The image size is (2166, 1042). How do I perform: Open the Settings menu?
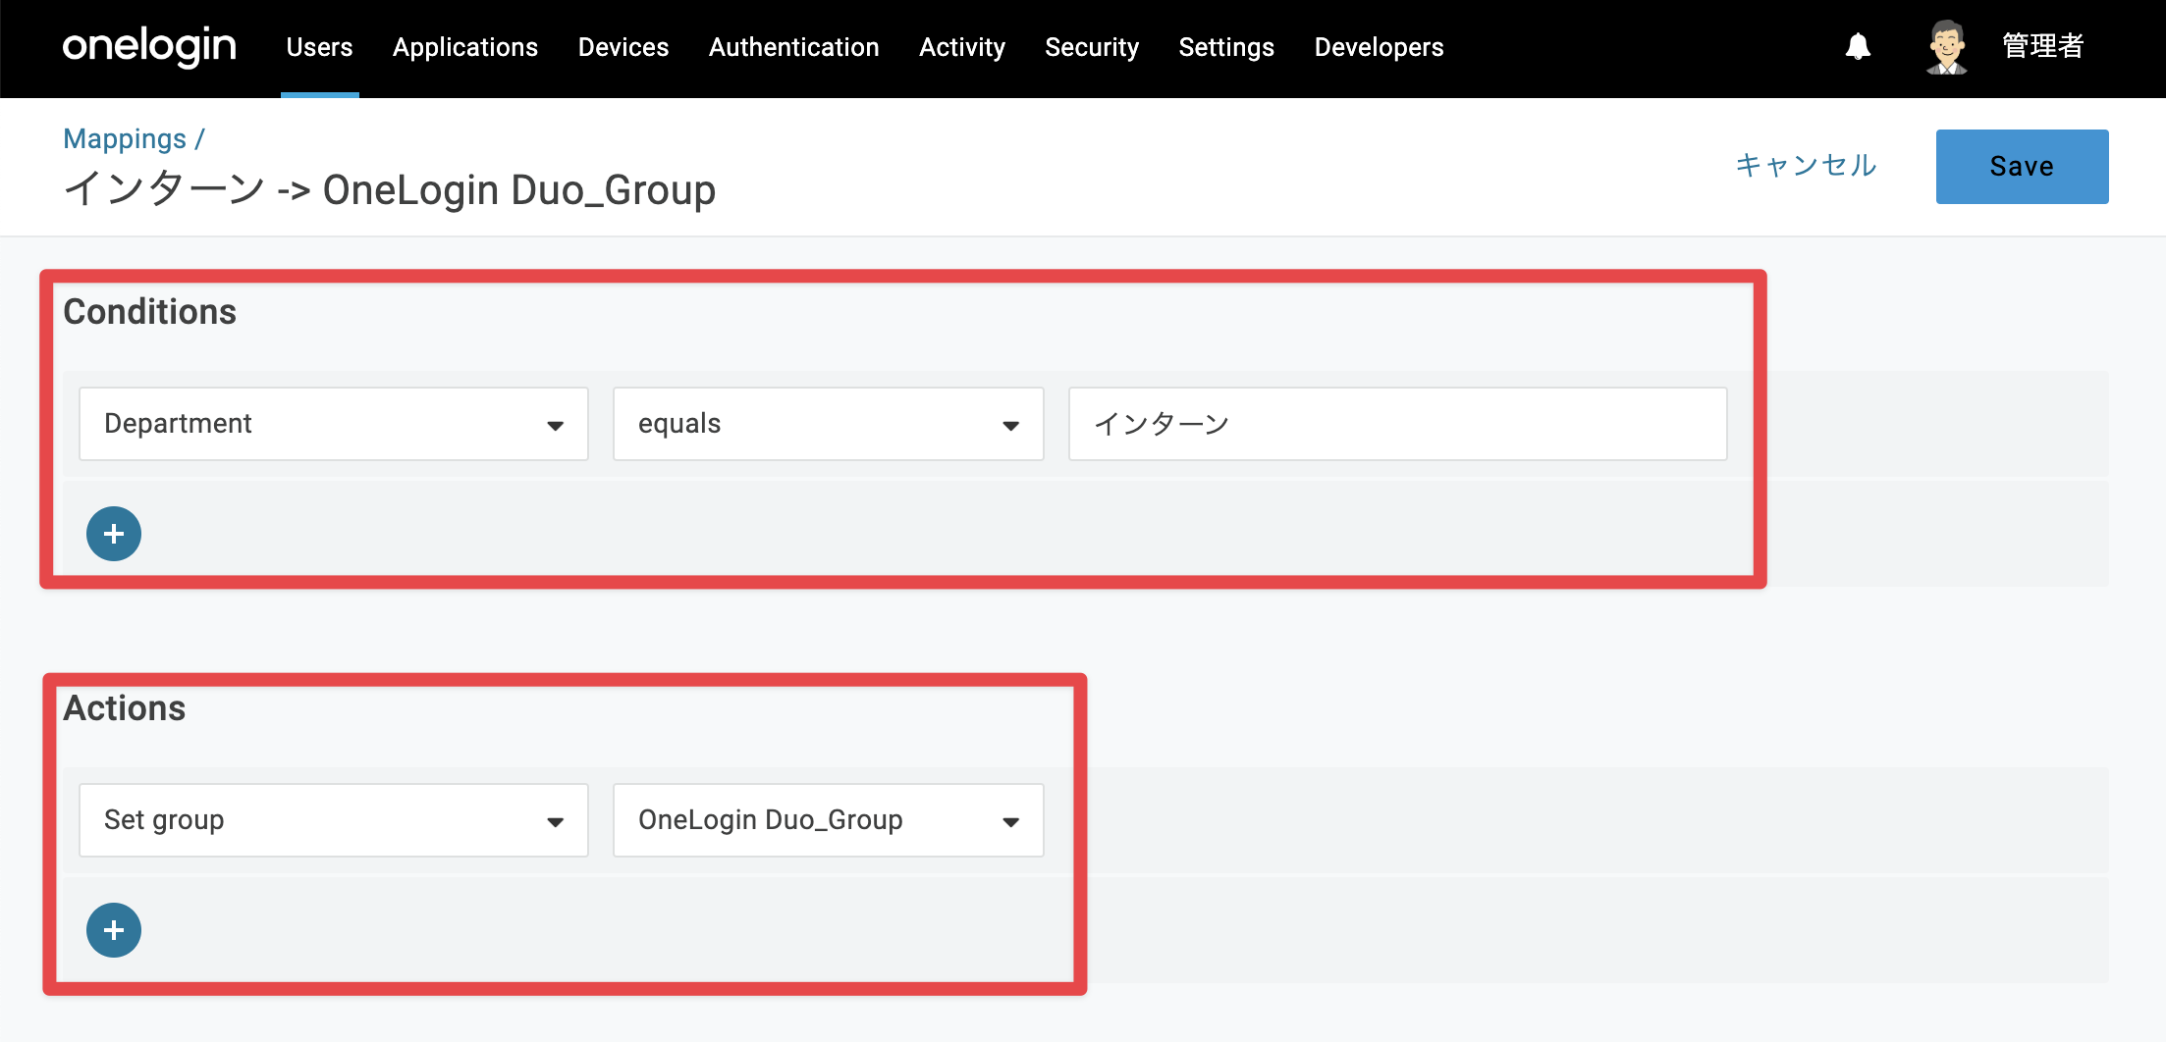pos(1226,47)
